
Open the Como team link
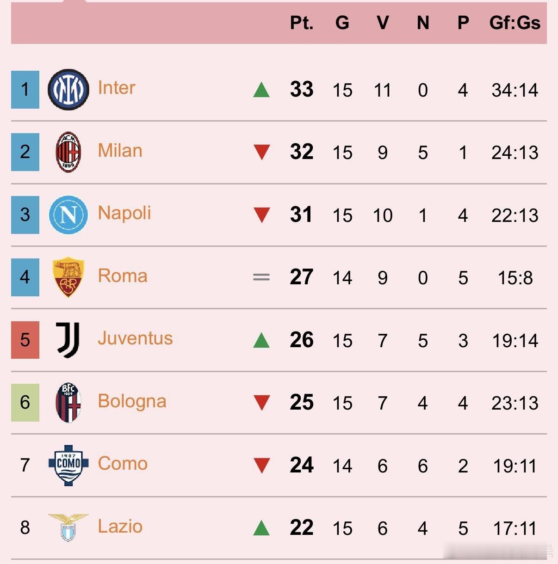[x=123, y=464]
